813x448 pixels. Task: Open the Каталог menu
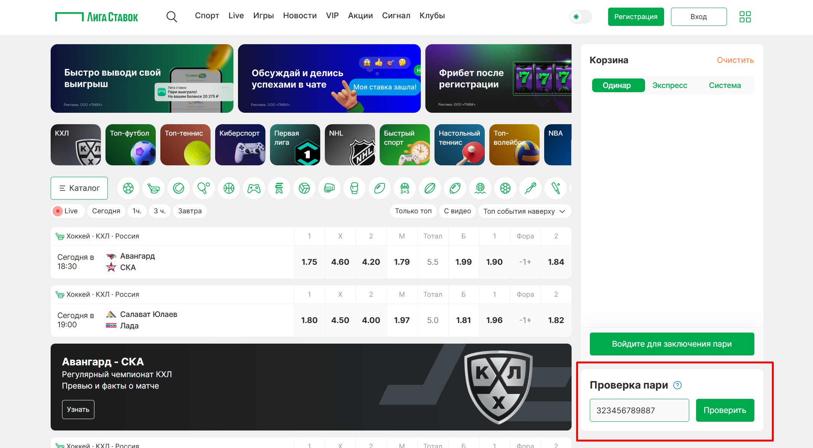tap(79, 188)
